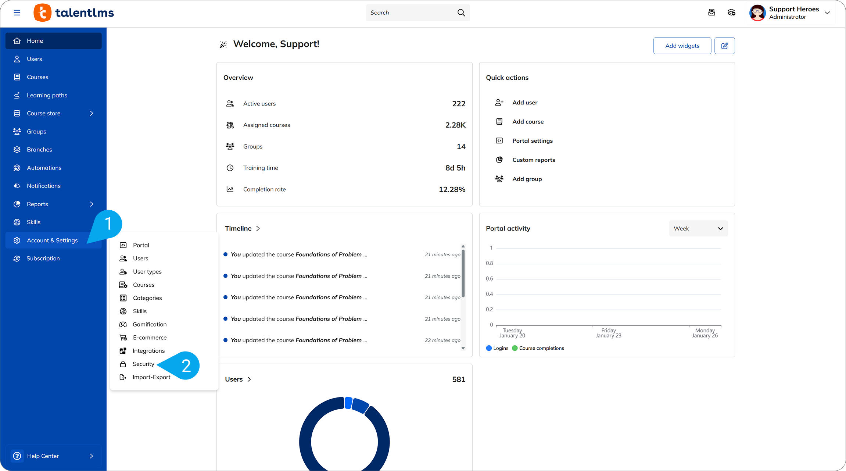Click the edit dashboard pencil icon
Image resolution: width=846 pixels, height=471 pixels.
[724, 46]
